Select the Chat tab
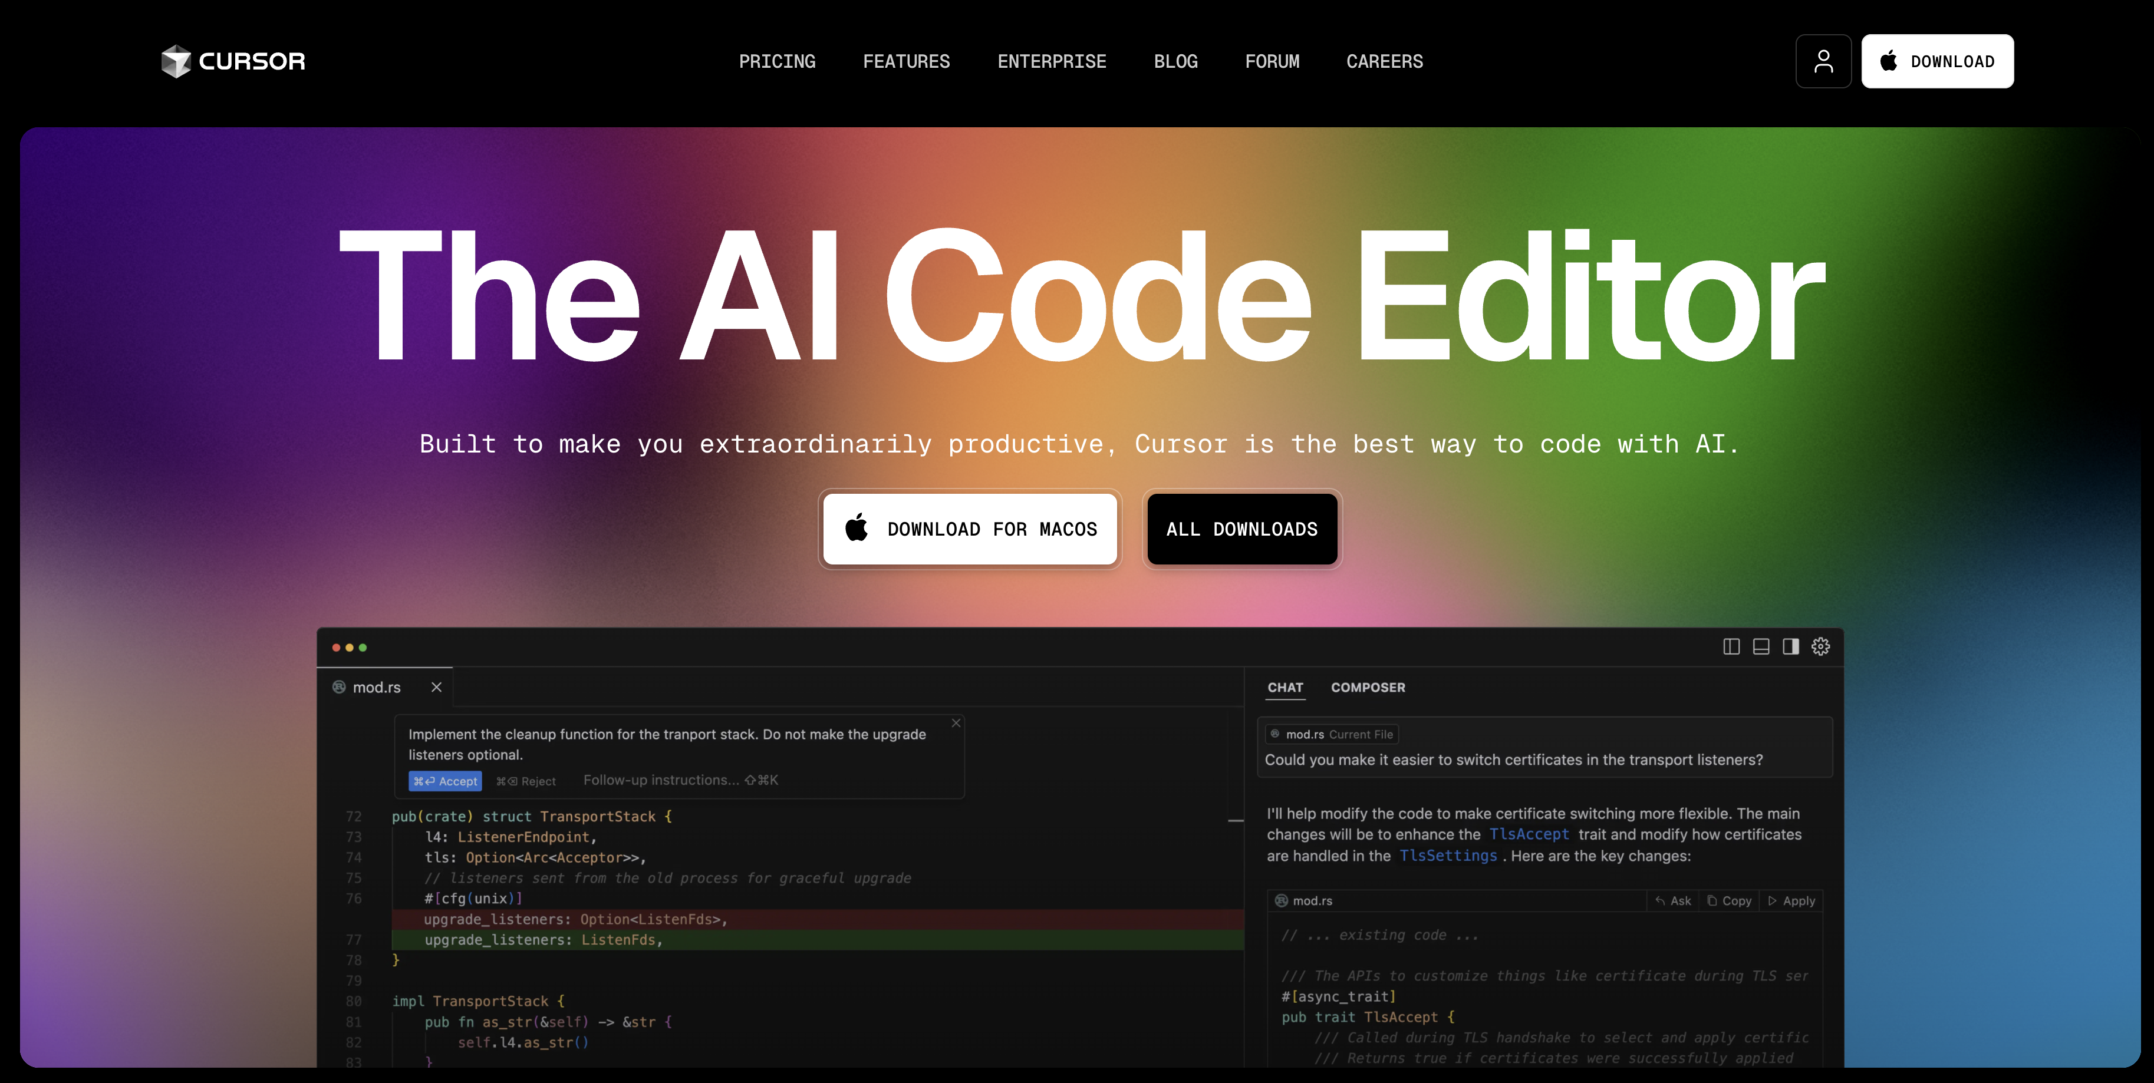This screenshot has height=1083, width=2154. [x=1285, y=687]
